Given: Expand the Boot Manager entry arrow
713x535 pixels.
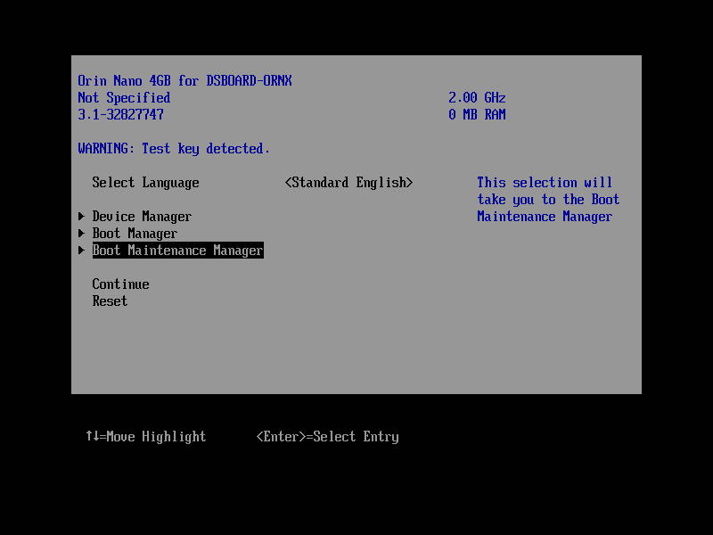Looking at the screenshot, I should 82,233.
